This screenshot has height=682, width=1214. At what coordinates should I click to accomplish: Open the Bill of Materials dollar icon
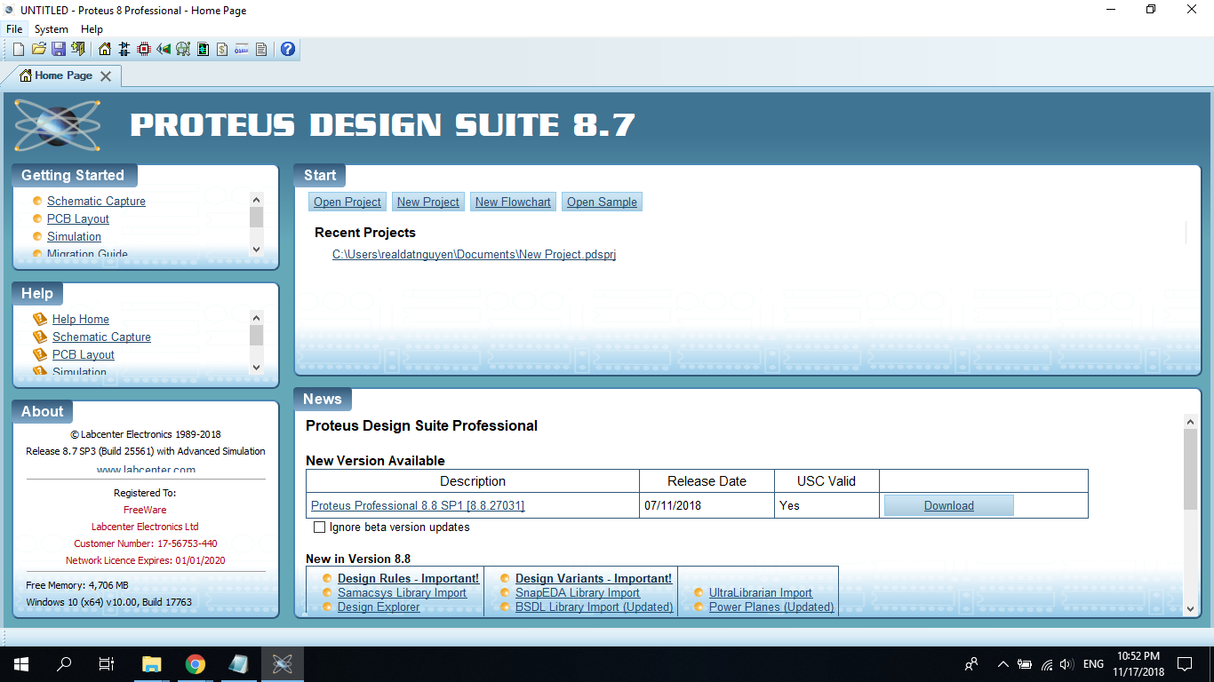[222, 49]
